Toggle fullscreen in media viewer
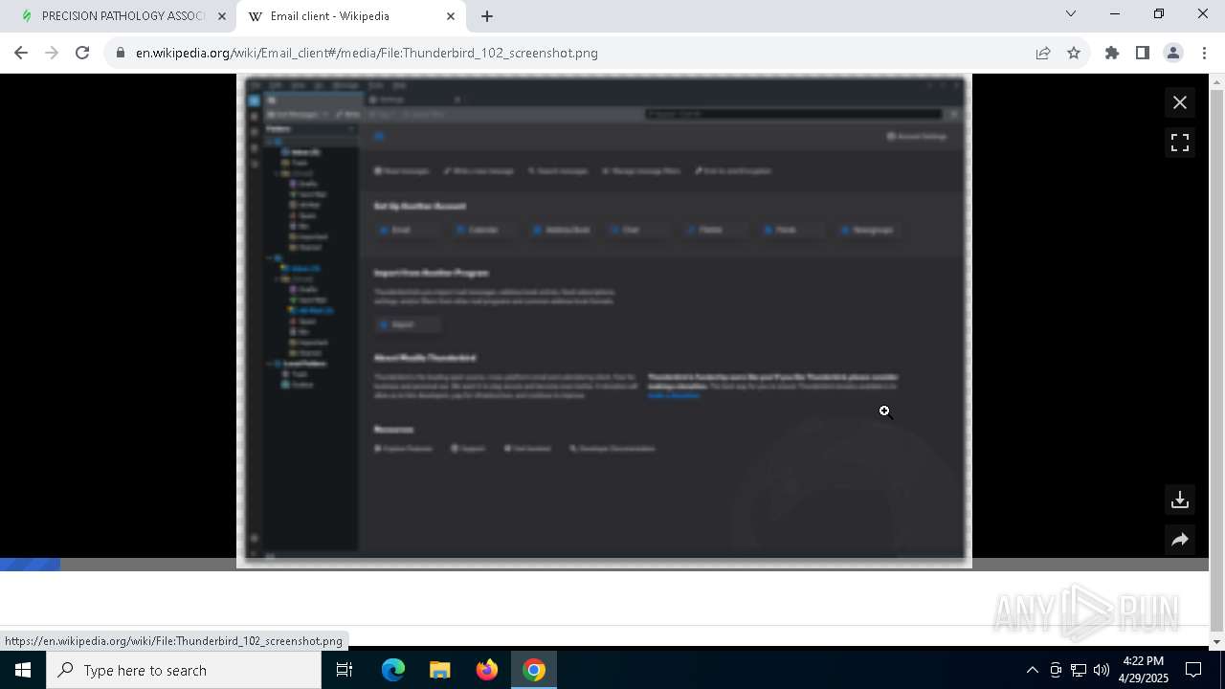1225x689 pixels. tap(1180, 143)
